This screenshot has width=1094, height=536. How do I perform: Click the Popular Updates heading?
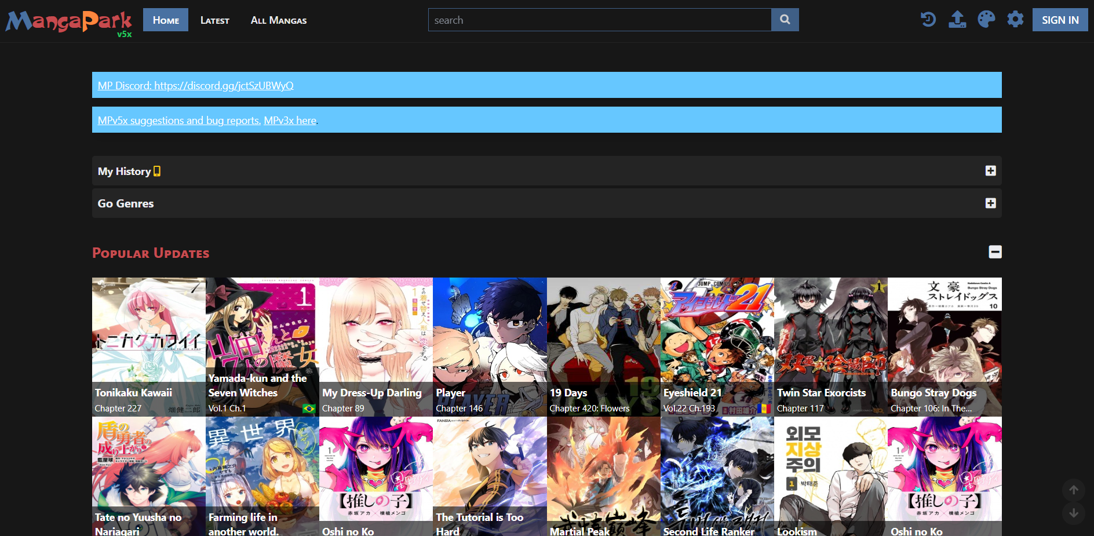151,253
